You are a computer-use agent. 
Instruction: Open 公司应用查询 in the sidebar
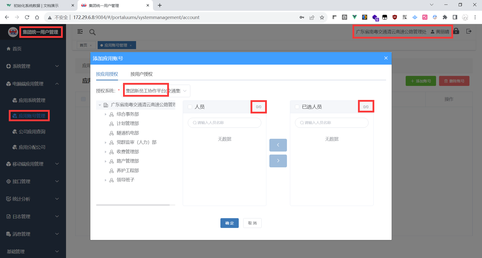point(33,132)
